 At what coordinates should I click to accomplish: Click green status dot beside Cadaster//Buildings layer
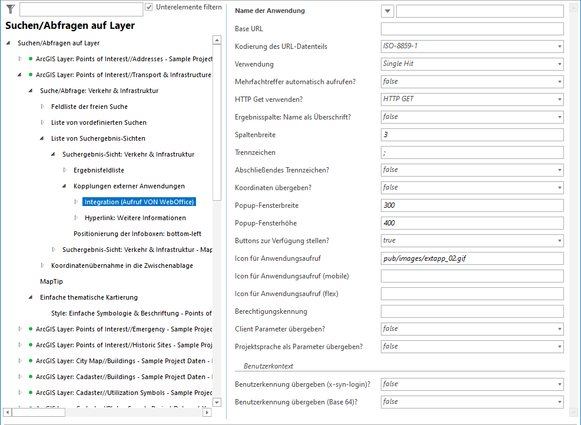point(29,377)
